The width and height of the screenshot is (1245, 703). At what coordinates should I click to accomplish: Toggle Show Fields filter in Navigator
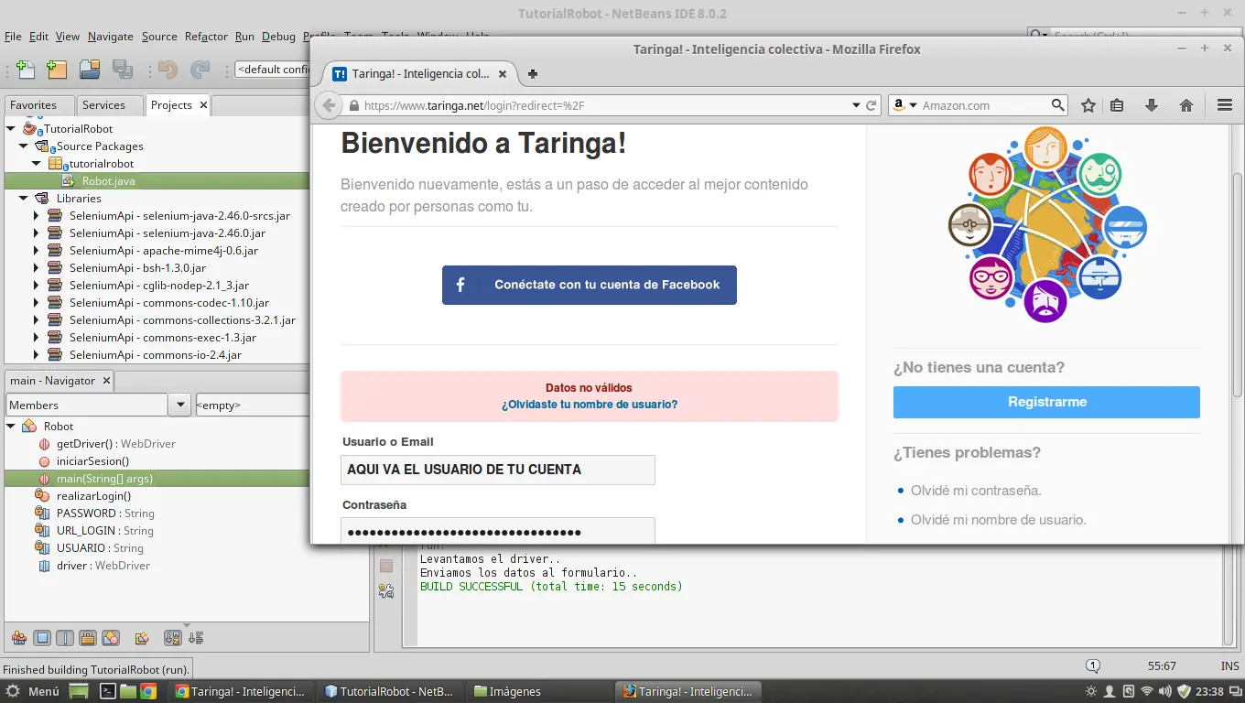[x=42, y=638]
